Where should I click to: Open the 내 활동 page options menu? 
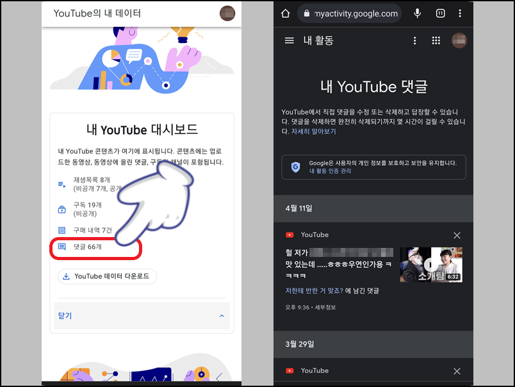coord(415,40)
